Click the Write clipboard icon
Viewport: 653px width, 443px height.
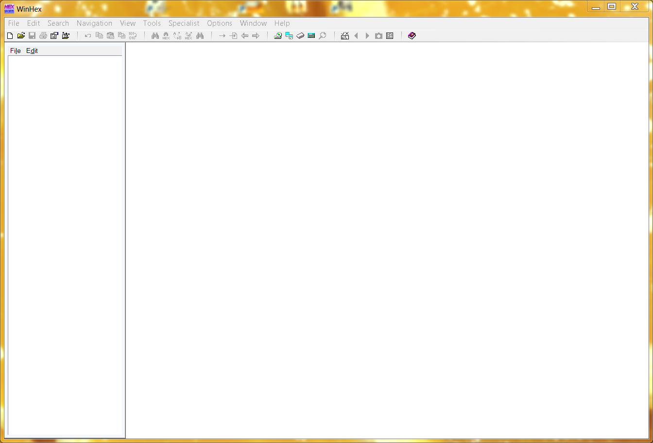pos(121,35)
